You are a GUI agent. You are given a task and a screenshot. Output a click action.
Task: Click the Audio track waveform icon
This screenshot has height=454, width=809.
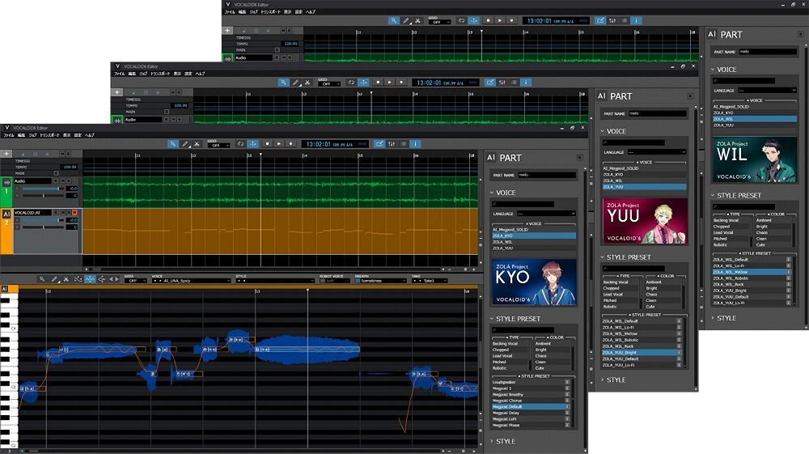6,182
